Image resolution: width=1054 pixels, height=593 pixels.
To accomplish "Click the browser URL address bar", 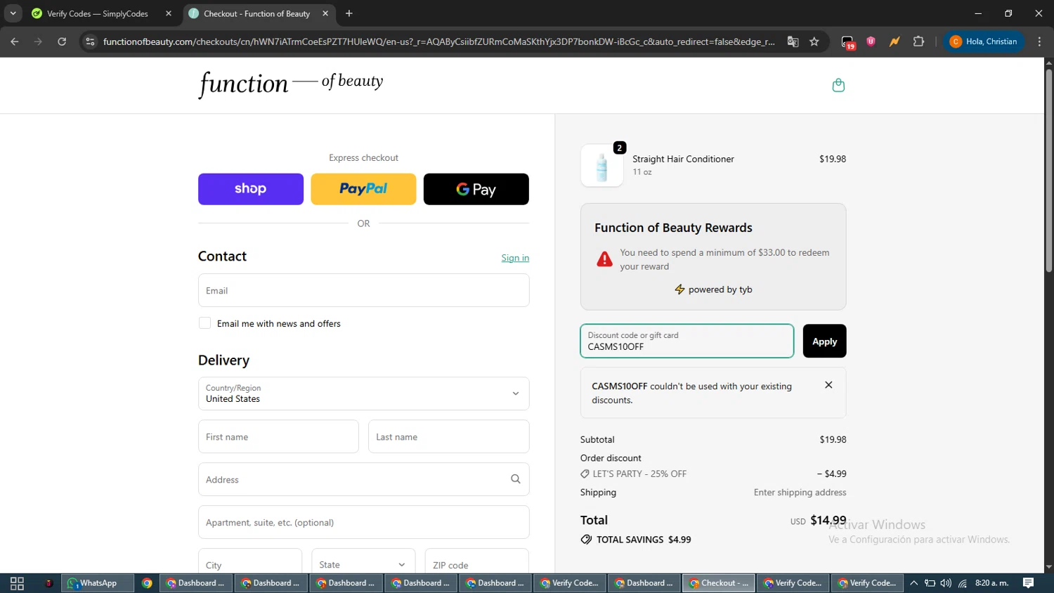I will pos(438,41).
